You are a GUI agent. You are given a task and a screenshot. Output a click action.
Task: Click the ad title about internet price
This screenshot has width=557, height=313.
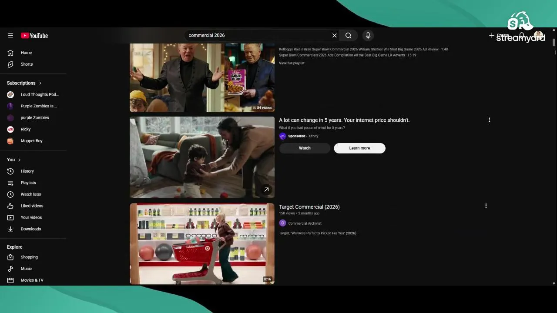pyautogui.click(x=344, y=120)
